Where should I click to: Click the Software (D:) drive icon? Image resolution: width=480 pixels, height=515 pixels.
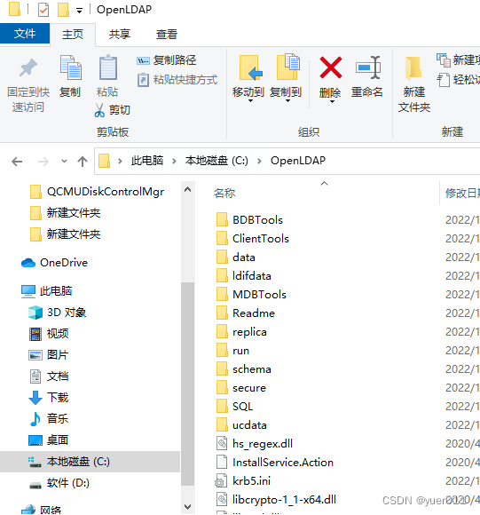point(35,485)
